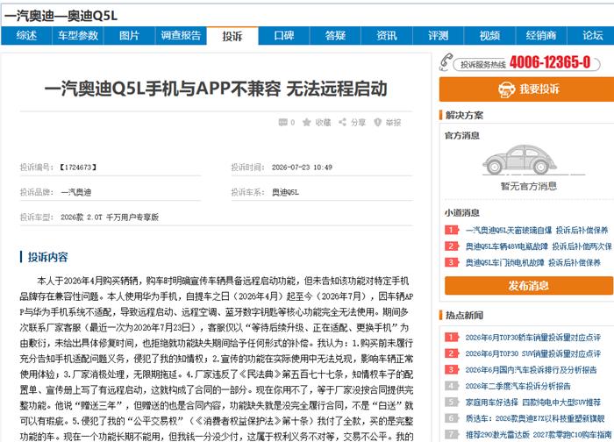Click the 一汽奥迪—奥迪Q5L page title
Image resolution: width=614 pixels, height=442 pixels.
61,16
